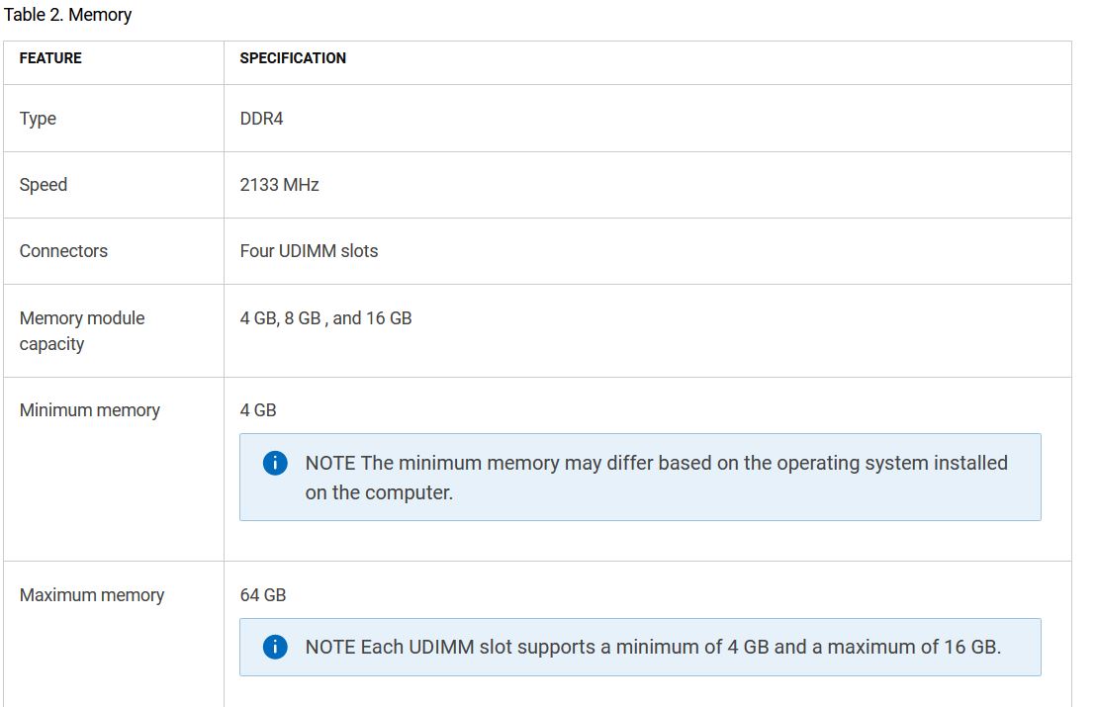Click the 'Maximum memory' feature label
The height and width of the screenshot is (707, 1097).
tap(92, 595)
